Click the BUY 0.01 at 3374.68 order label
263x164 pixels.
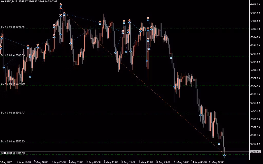click(x=13, y=84)
